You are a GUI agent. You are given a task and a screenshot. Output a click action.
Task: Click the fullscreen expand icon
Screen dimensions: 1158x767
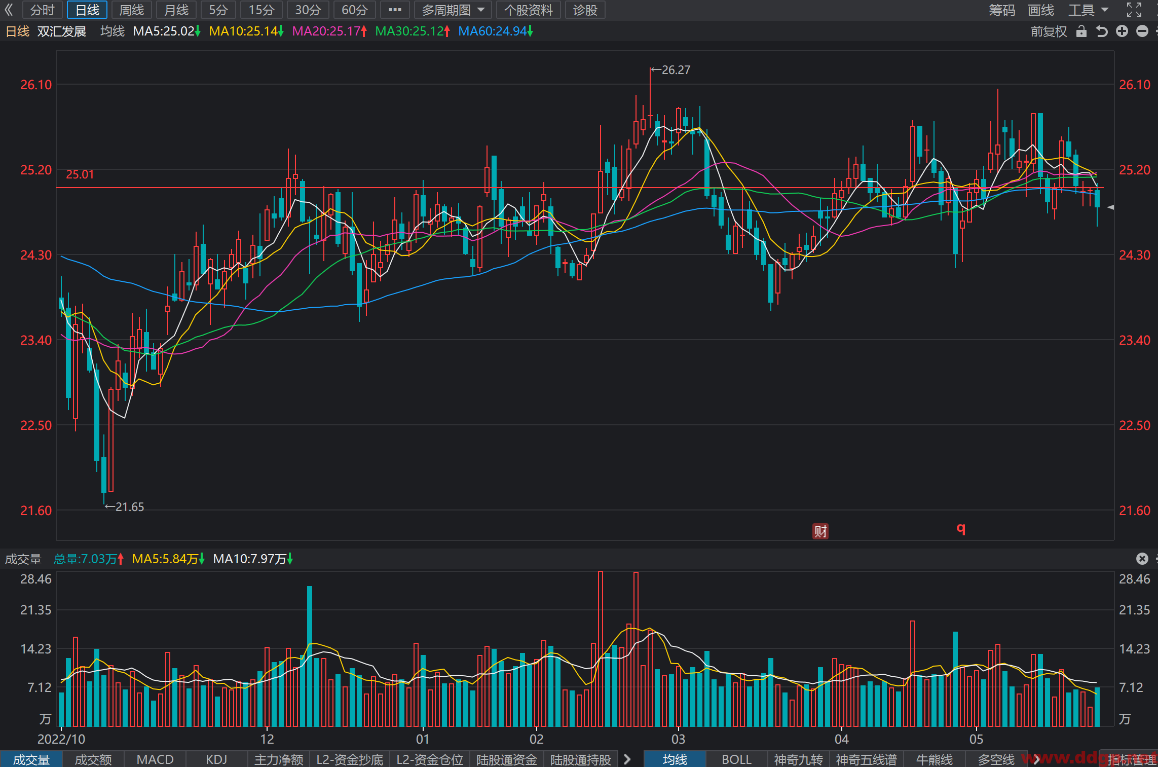1134,10
